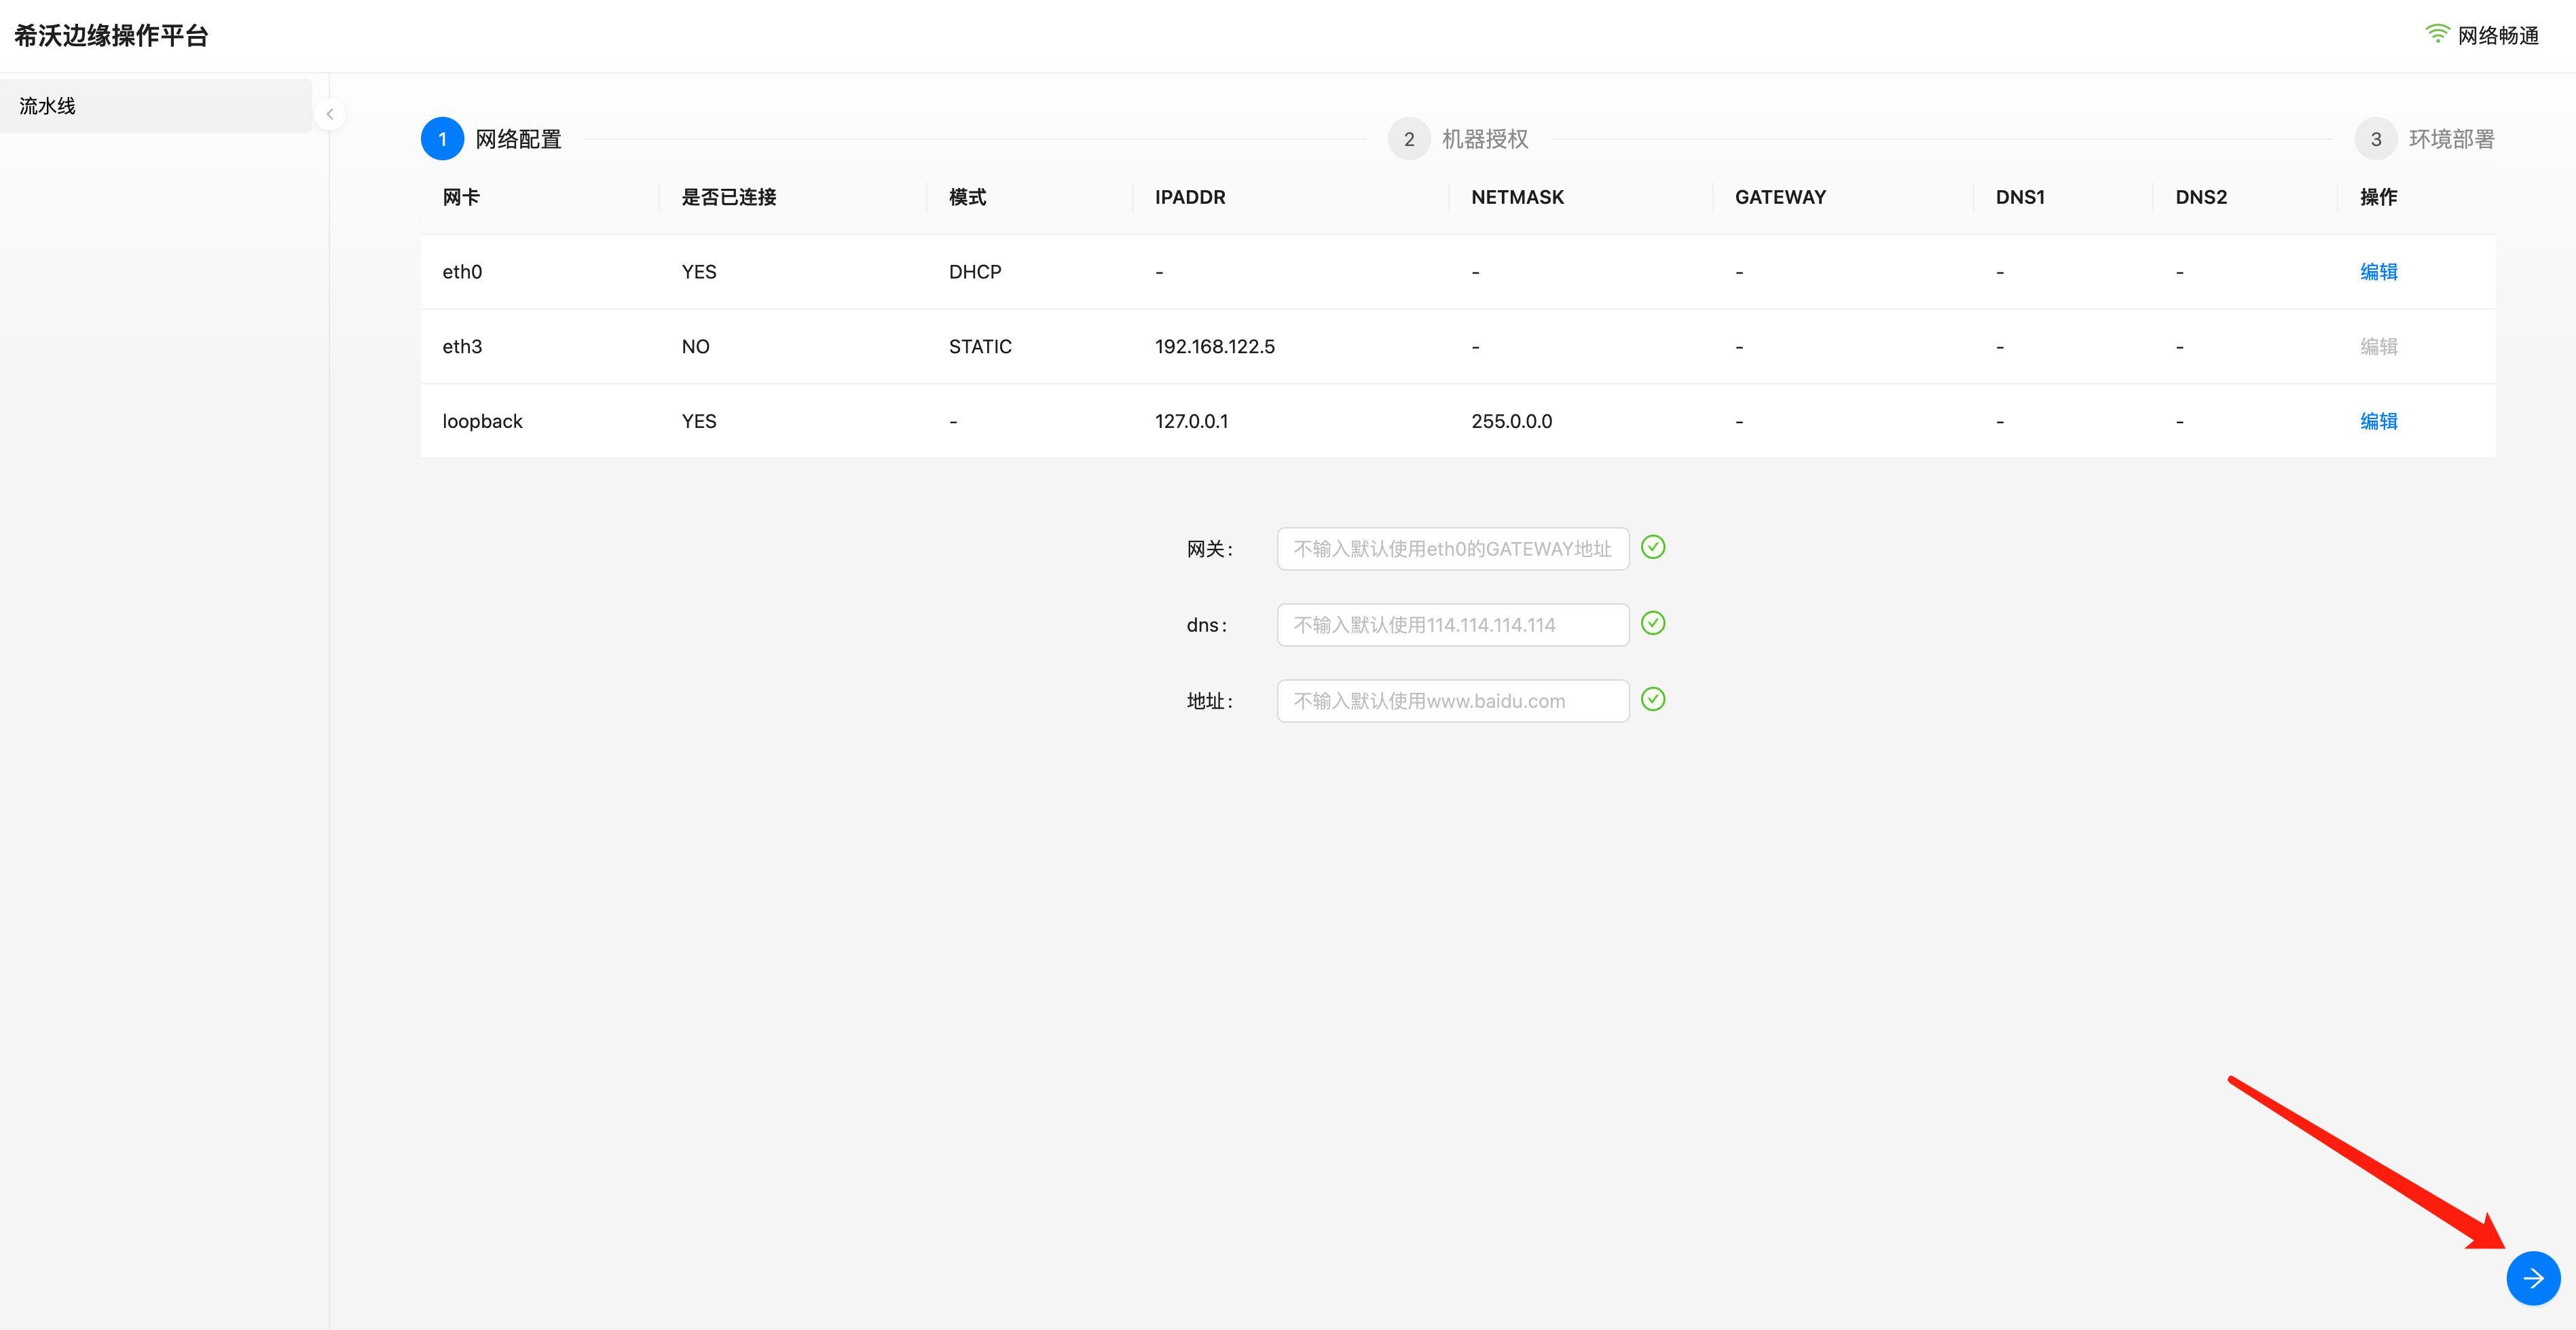Click the YES status in loopback row
This screenshot has height=1330, width=2576.
tap(698, 421)
